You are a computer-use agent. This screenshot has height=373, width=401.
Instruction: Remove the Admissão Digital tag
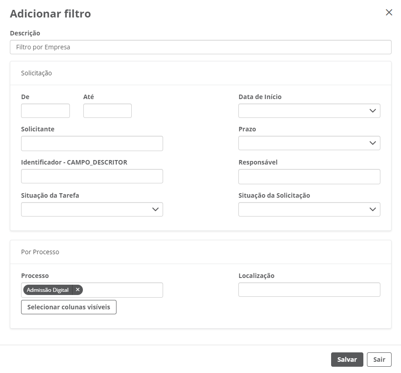click(78, 290)
